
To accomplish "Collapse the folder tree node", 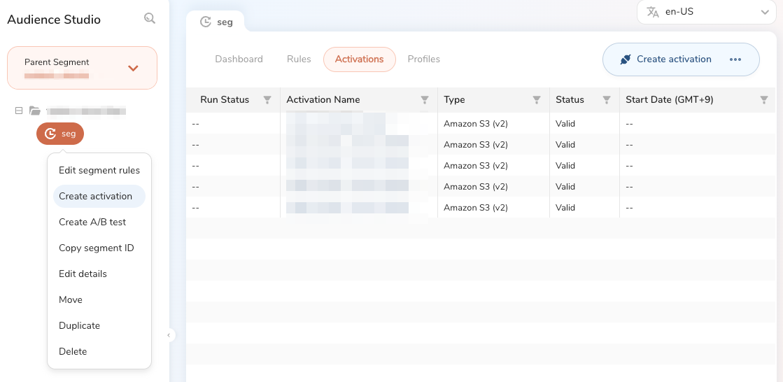I will click(x=19, y=111).
